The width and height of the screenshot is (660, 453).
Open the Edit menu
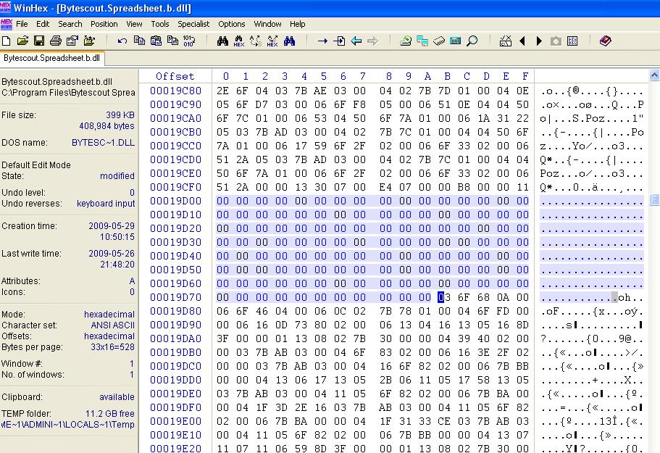pyautogui.click(x=43, y=24)
